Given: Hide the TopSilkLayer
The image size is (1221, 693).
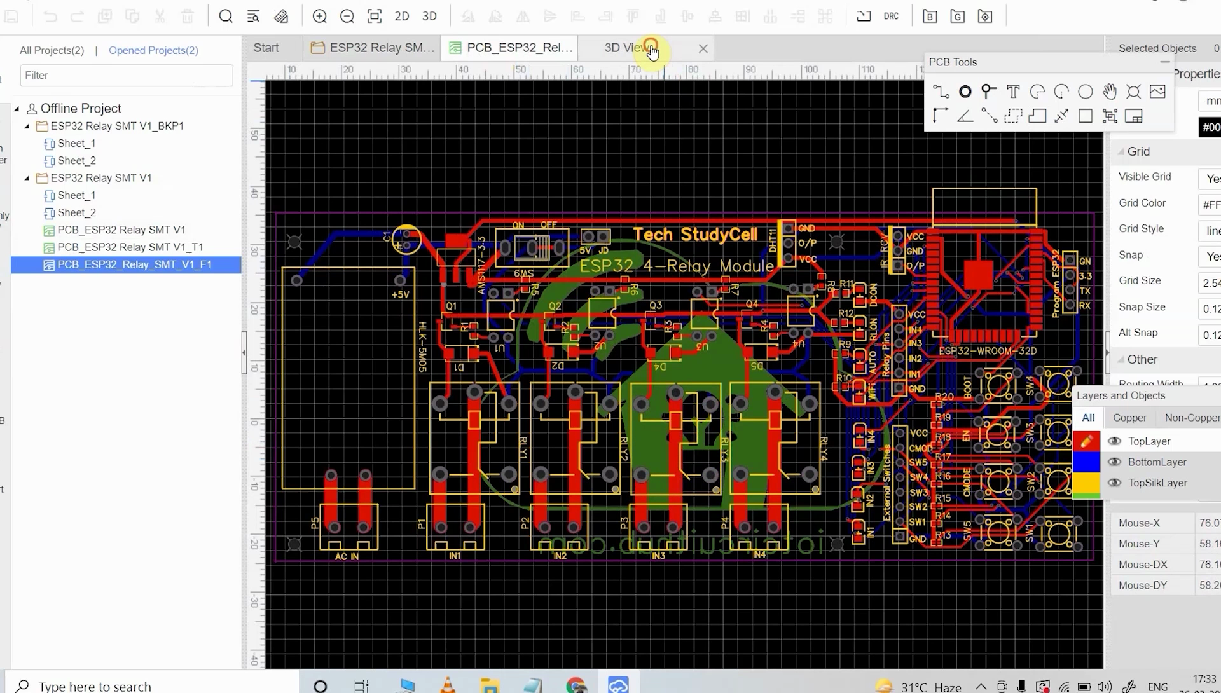Looking at the screenshot, I should click(1115, 483).
